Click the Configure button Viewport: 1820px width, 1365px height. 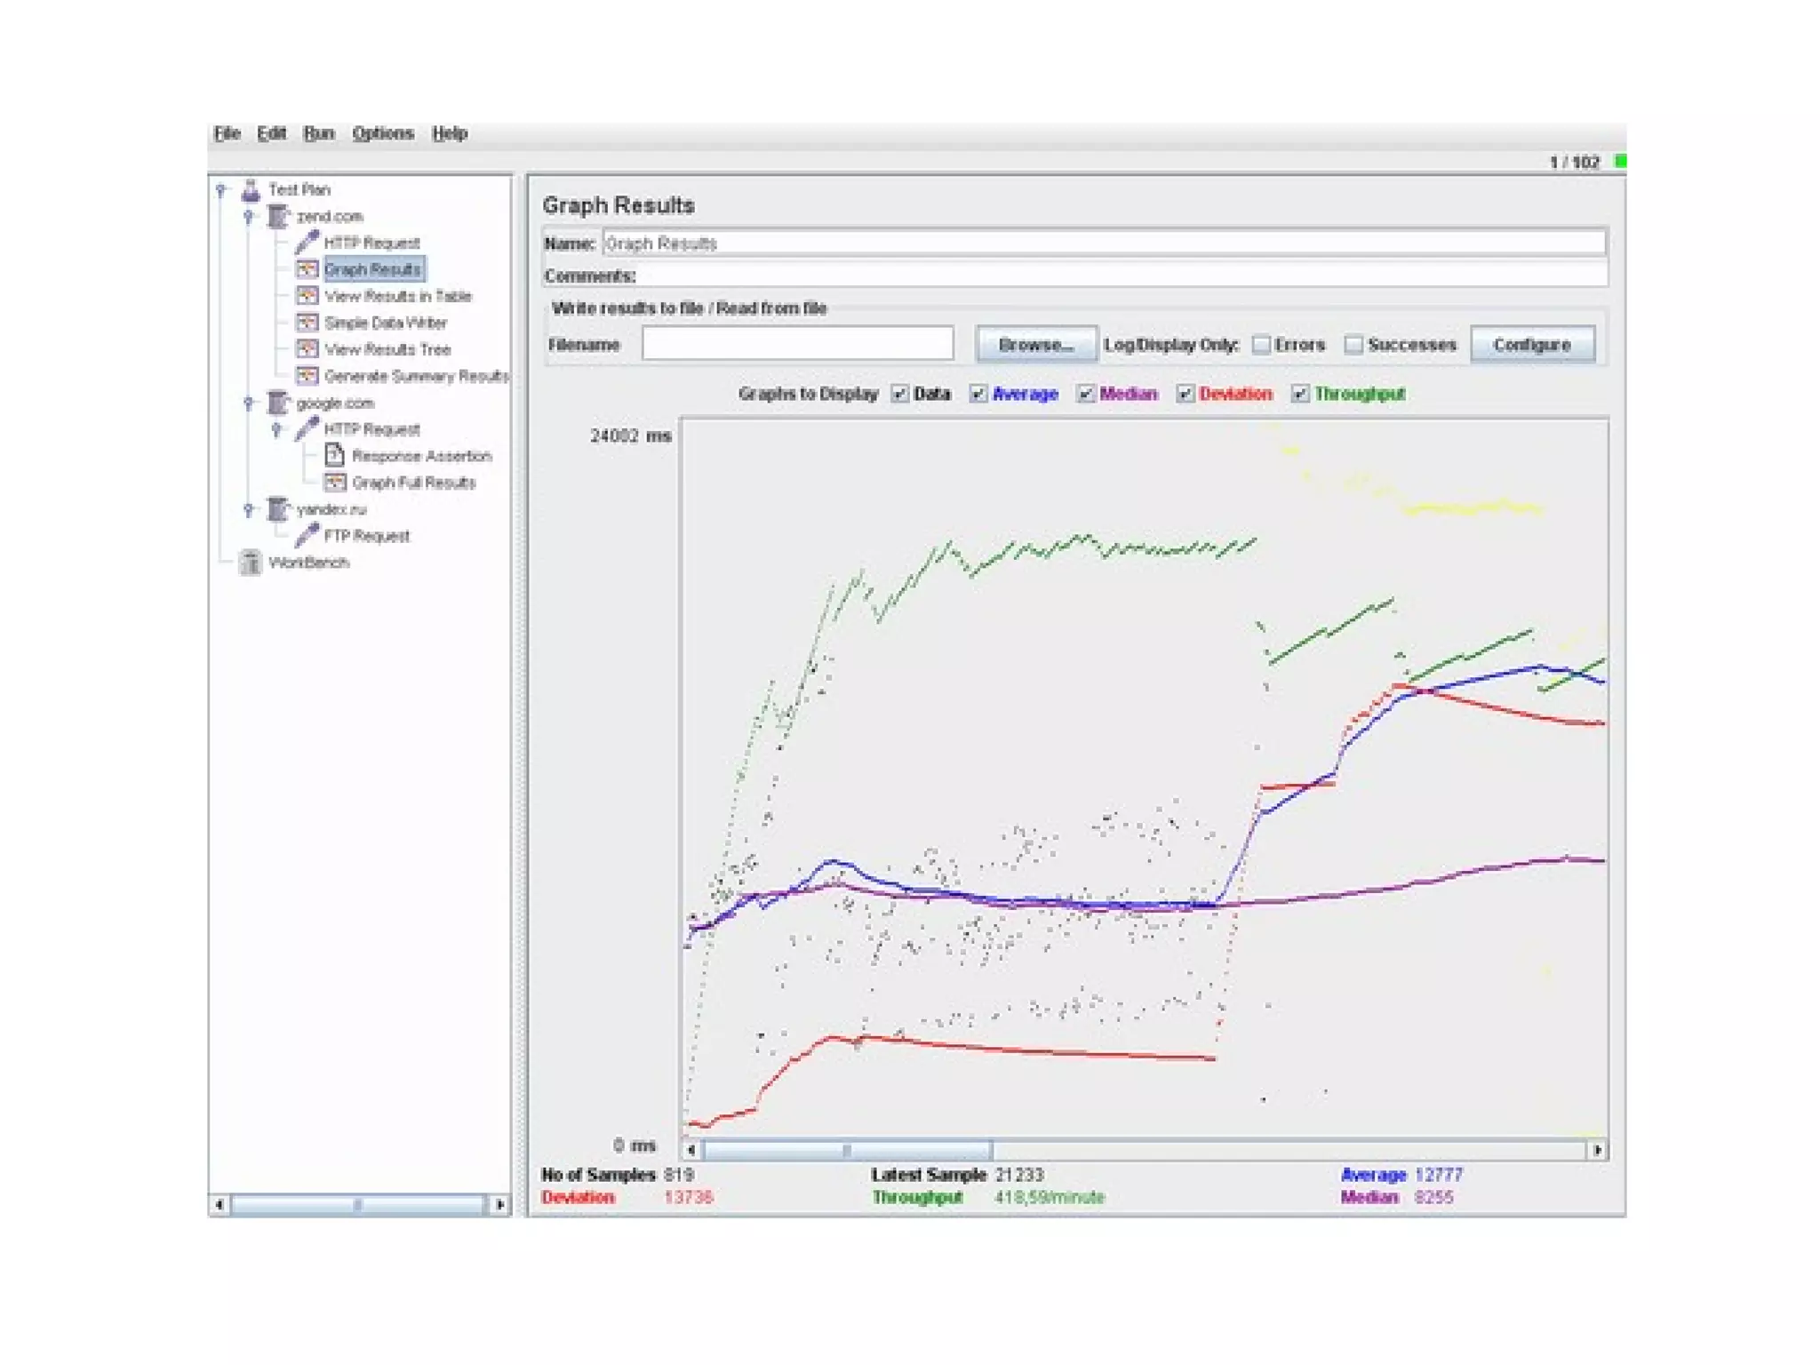[1531, 345]
